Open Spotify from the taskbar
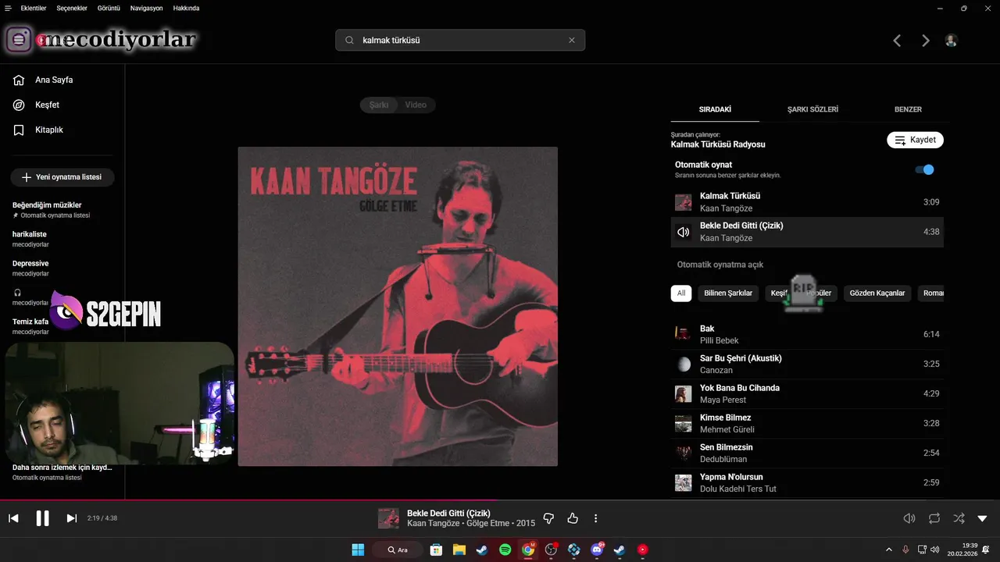The height and width of the screenshot is (562, 1000). point(505,550)
